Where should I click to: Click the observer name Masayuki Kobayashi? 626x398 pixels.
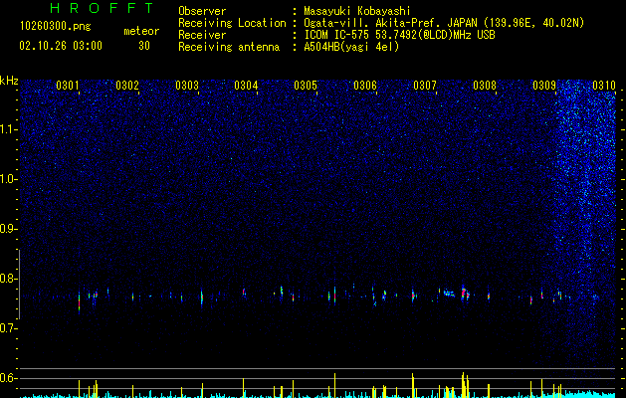357,11
